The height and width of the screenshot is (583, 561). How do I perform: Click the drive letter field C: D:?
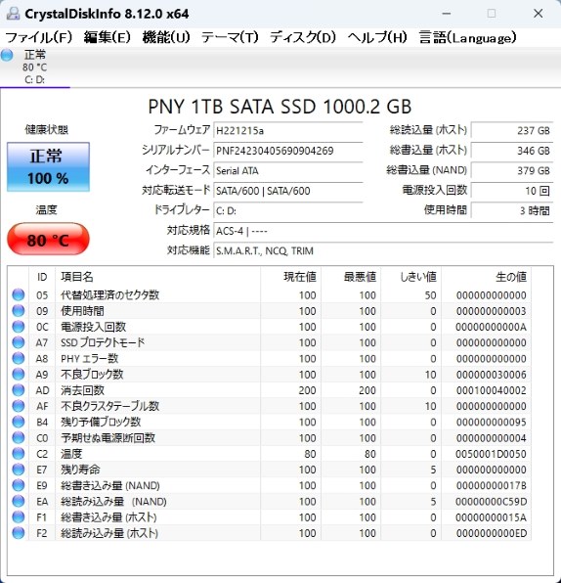[x=288, y=211]
